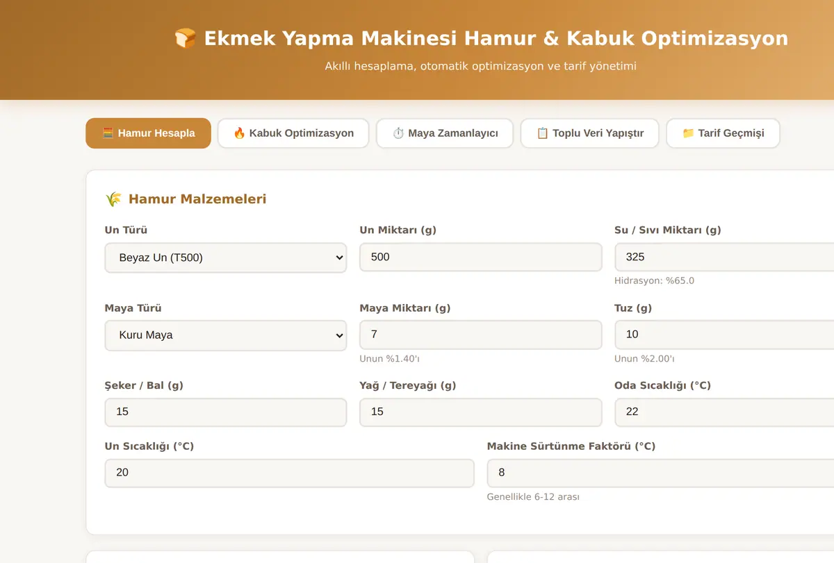This screenshot has height=563, width=834.
Task: Click the abacus icon on Hamur Hesapla
Action: point(108,133)
